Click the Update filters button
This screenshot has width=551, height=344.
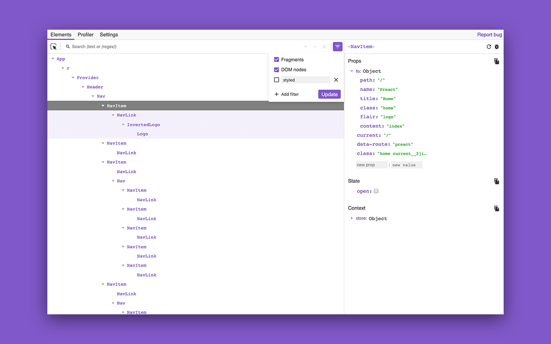coord(329,94)
